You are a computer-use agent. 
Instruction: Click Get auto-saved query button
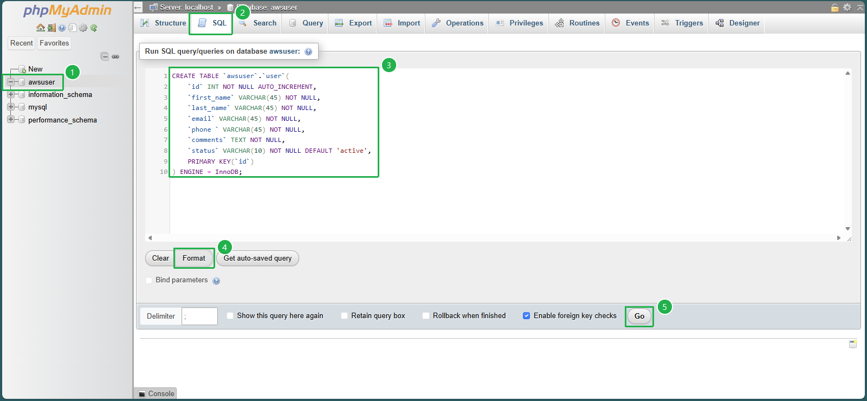[x=257, y=258]
